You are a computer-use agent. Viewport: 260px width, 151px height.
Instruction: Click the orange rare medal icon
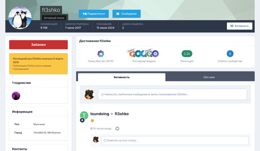132,54
